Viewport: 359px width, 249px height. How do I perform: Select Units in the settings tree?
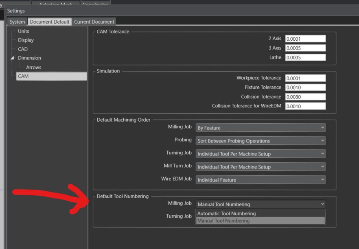point(24,31)
